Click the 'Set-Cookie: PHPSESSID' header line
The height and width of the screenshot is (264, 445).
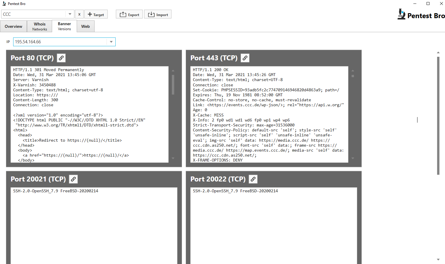coord(266,90)
